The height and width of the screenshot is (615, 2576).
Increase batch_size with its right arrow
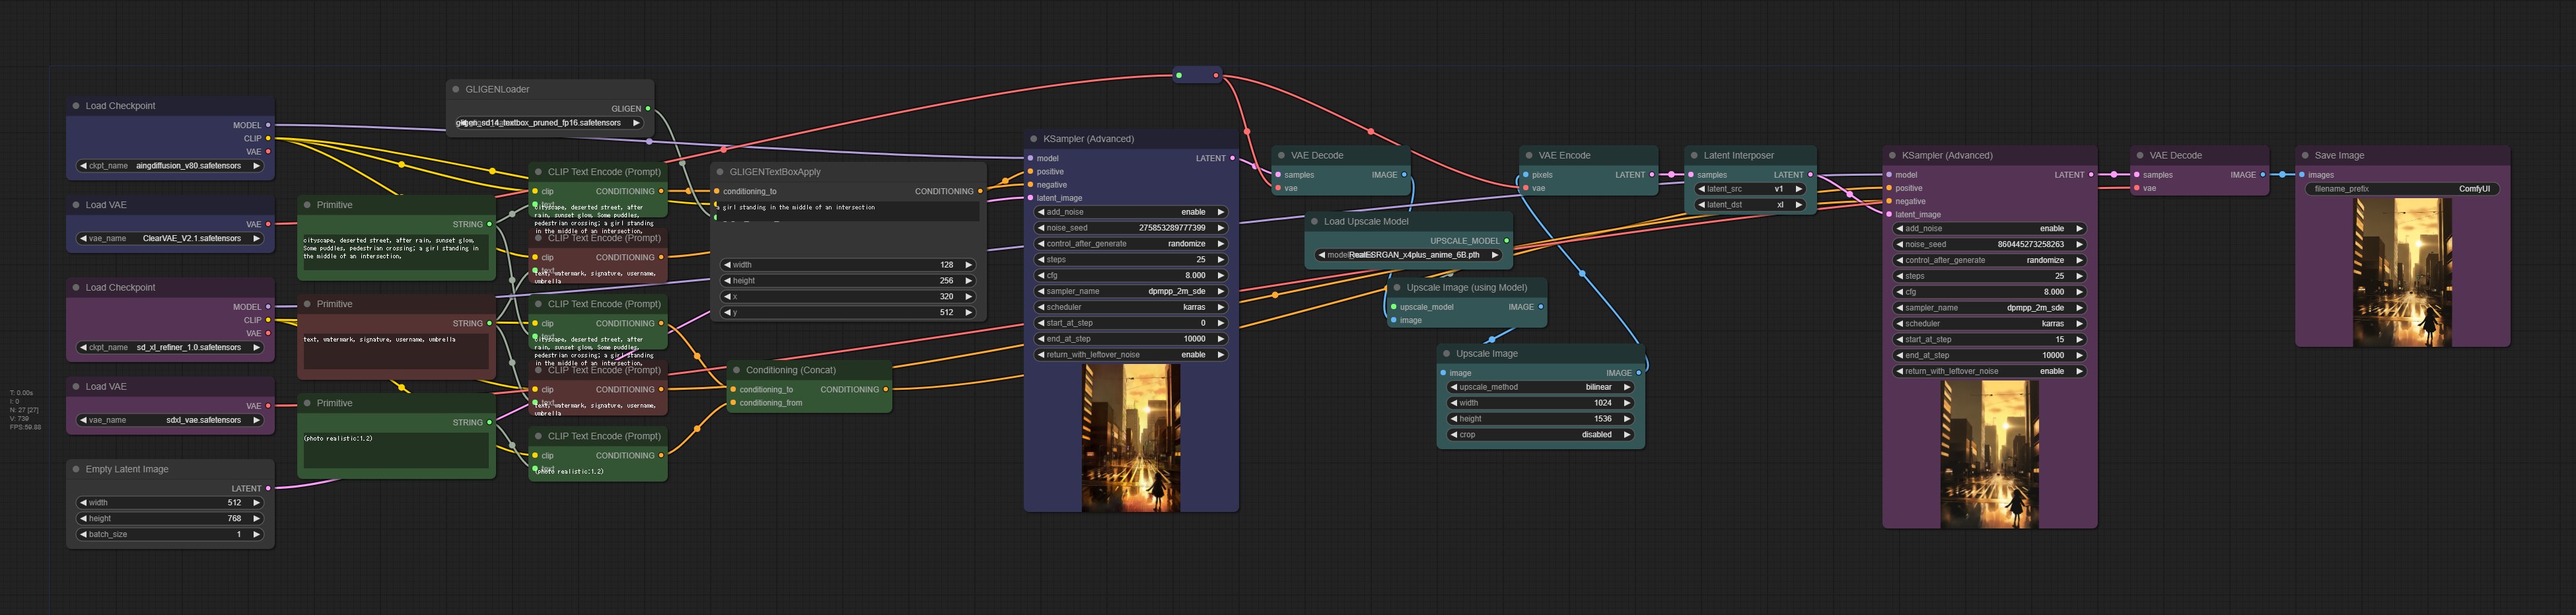pyautogui.click(x=257, y=535)
